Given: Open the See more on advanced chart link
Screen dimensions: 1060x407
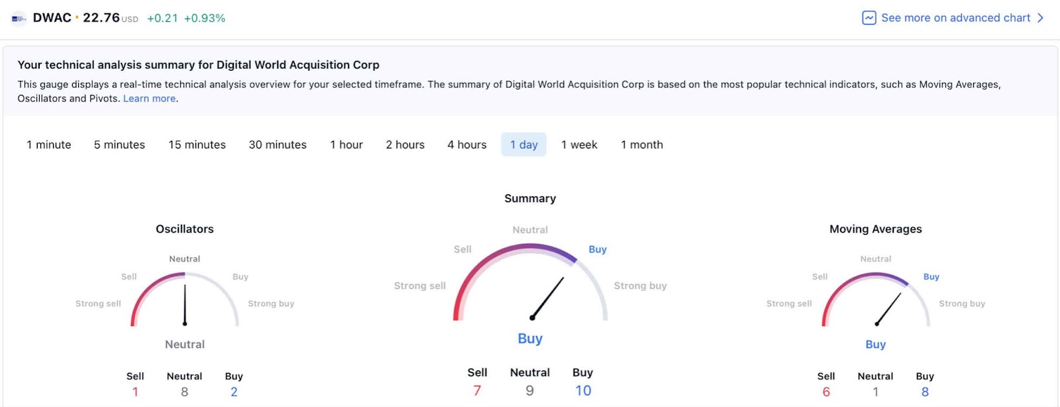Looking at the screenshot, I should tap(955, 18).
